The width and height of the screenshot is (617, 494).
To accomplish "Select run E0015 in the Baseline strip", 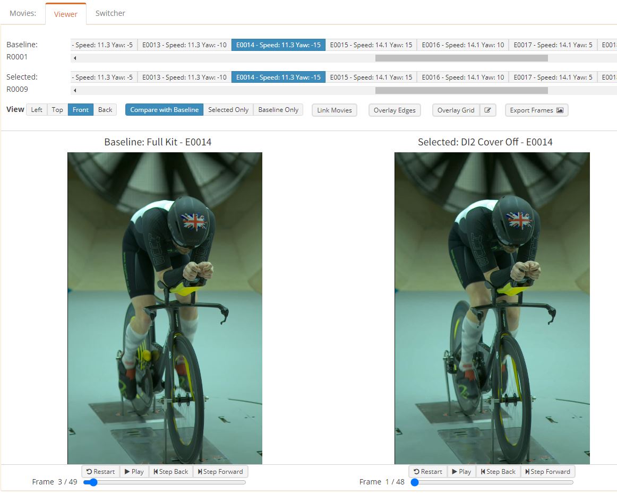I will tap(372, 45).
